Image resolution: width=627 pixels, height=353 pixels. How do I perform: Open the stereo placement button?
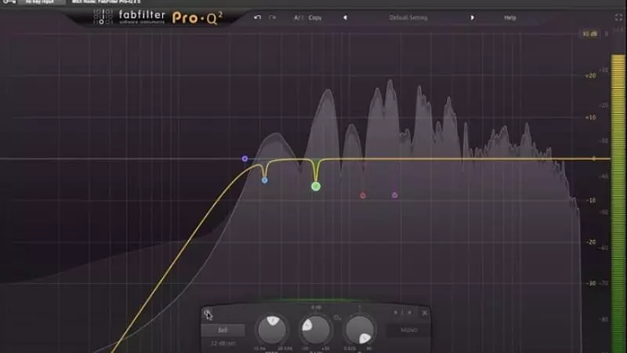tap(408, 330)
